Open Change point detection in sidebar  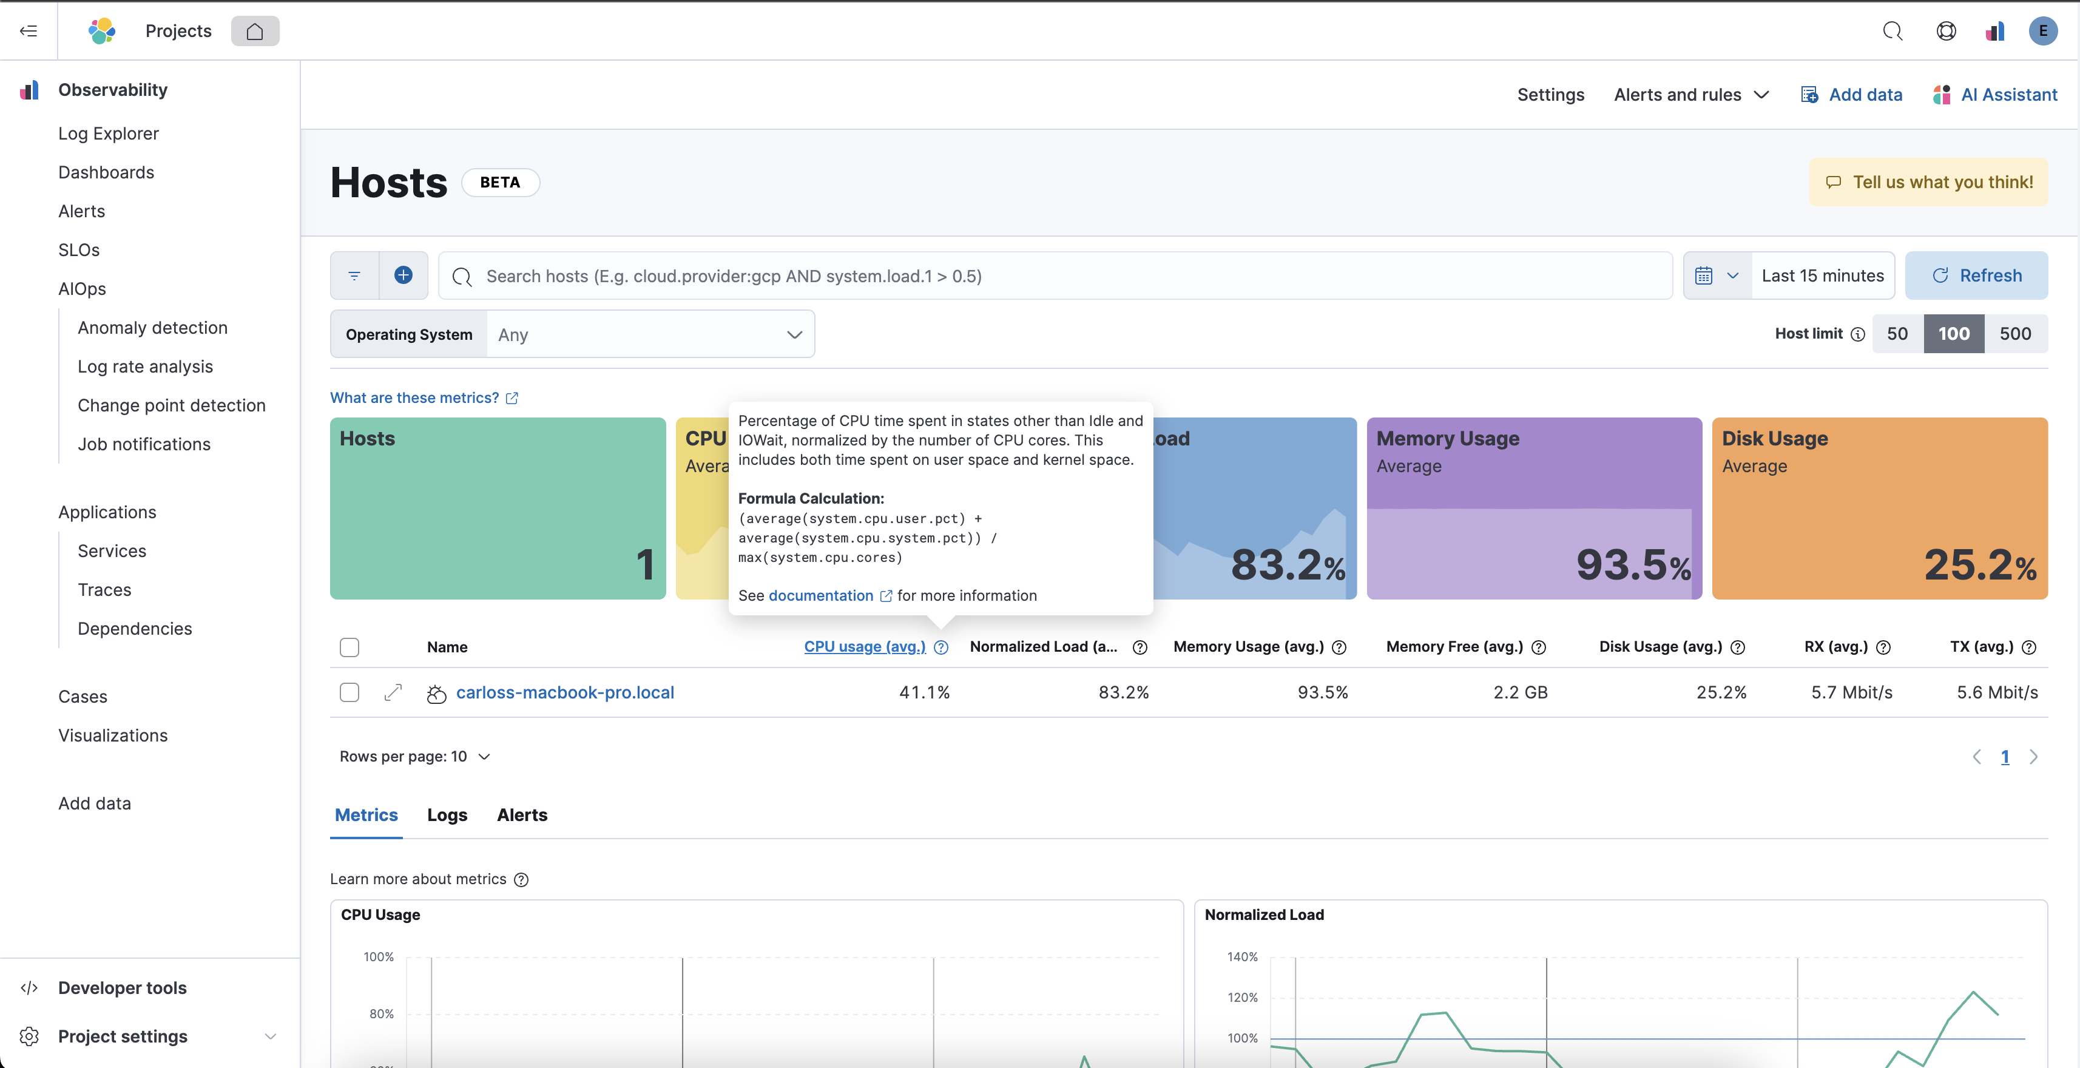171,405
